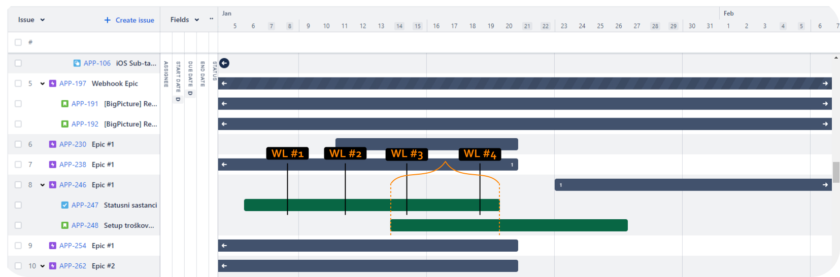Click the right arrow on the APP-191 bar

[825, 104]
